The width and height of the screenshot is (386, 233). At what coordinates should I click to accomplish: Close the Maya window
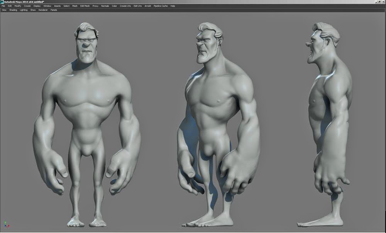(383, 2)
